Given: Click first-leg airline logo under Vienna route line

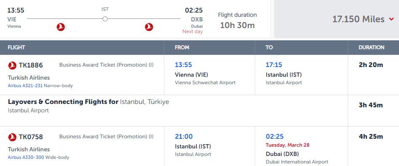Looking at the screenshot, I should (x=61, y=27).
